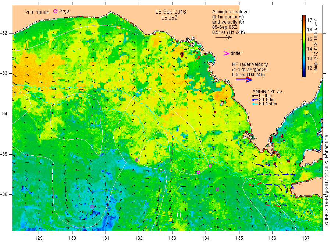Click the Argo float marker near 134.1E 35.3S

[210, 166]
